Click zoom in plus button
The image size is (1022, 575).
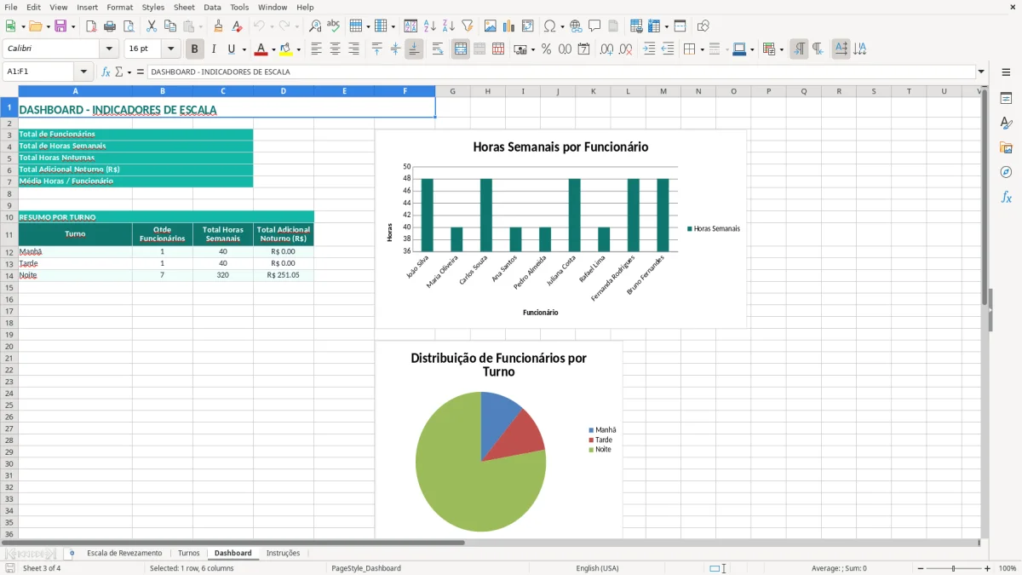[x=988, y=568]
